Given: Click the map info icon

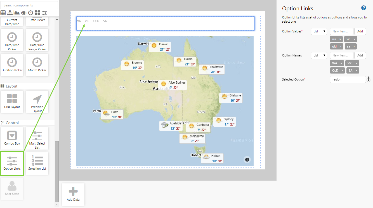Looking at the screenshot, I should [247, 160].
